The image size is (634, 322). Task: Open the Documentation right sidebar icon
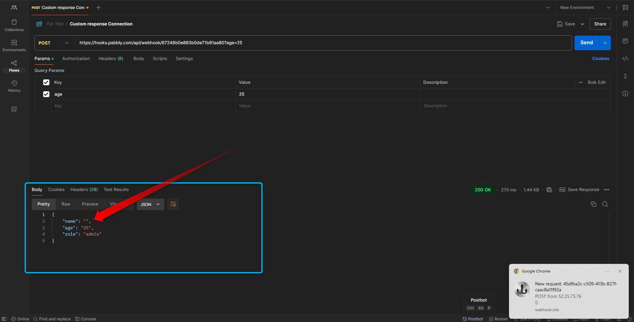click(625, 24)
